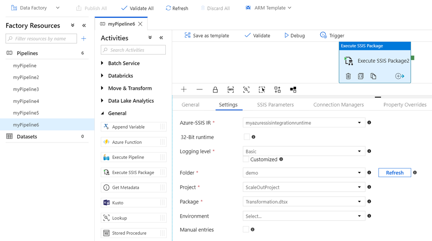Screen dimensions: 432x241
Task: Collapse the Factory Resources panel
Action: pos(84,25)
